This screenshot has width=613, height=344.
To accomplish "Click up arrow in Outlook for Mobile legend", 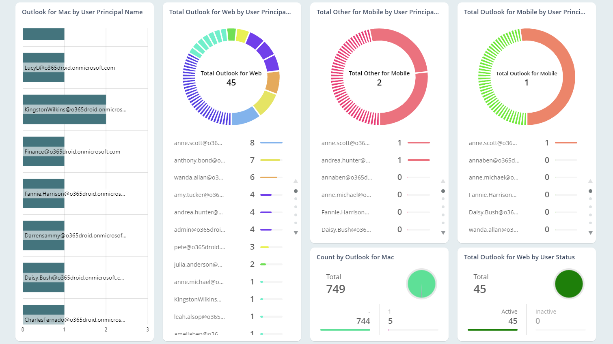I will (590, 181).
